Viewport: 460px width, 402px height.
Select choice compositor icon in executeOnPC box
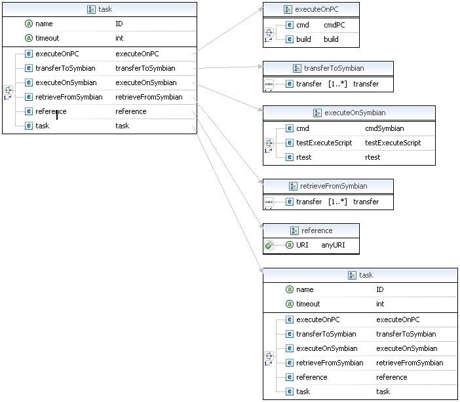tap(269, 32)
